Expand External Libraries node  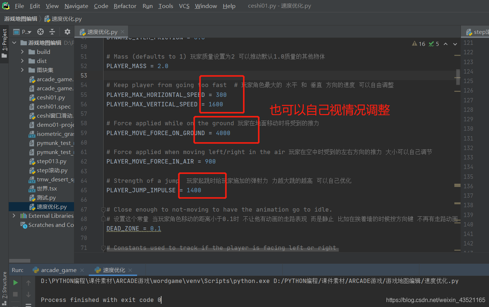click(14, 216)
